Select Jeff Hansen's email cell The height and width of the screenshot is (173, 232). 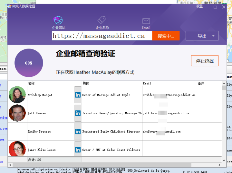tap(169, 113)
